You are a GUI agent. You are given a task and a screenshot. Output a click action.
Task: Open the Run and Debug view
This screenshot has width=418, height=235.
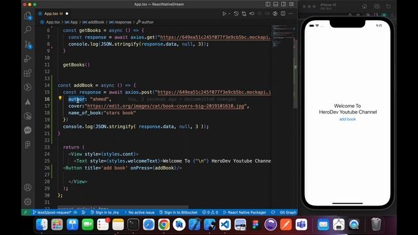point(27,59)
